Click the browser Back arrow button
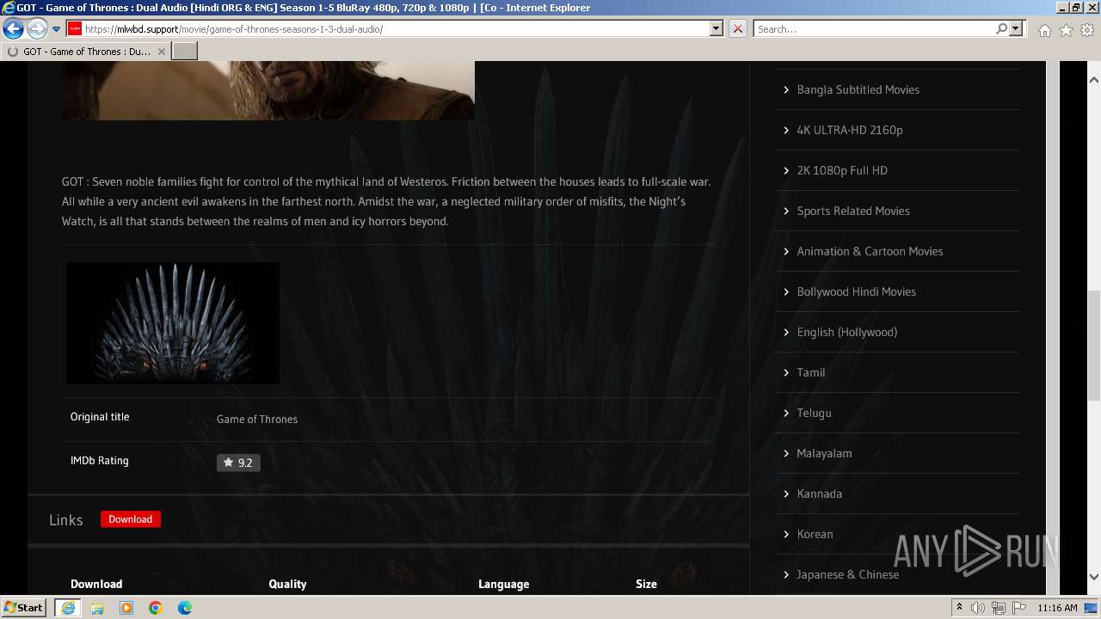 13,29
